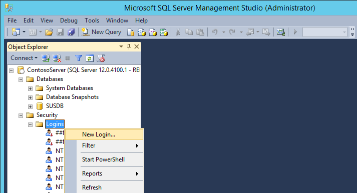Click Analysis Services MDX Query icon

tap(141, 32)
